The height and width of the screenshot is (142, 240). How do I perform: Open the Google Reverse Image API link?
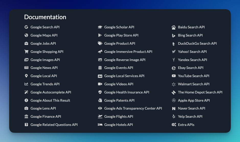(x=125, y=60)
